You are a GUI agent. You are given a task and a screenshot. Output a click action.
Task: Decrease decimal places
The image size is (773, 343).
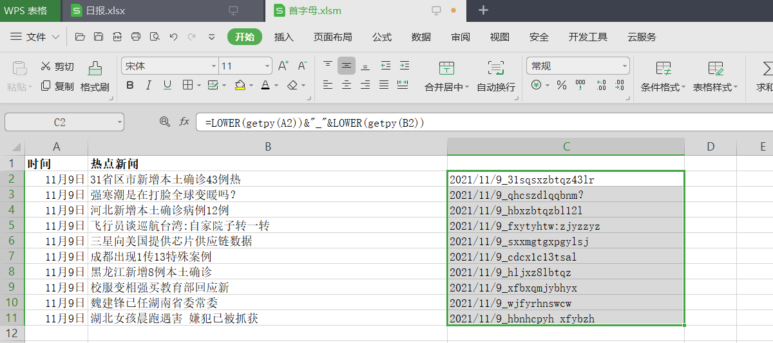[620, 85]
